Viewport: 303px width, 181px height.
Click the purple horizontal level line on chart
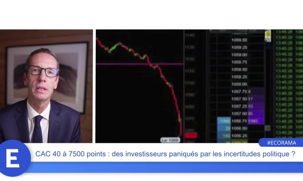coord(140,64)
